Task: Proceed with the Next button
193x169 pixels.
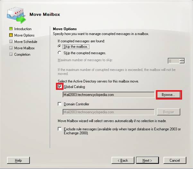Action: [147, 160]
